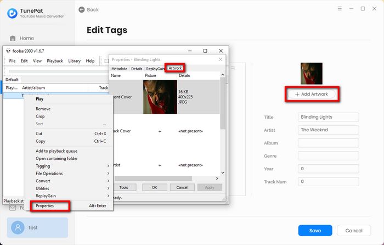The height and width of the screenshot is (245, 384).
Task: Click the Front Cover artwork thumbnail
Action: click(160, 97)
